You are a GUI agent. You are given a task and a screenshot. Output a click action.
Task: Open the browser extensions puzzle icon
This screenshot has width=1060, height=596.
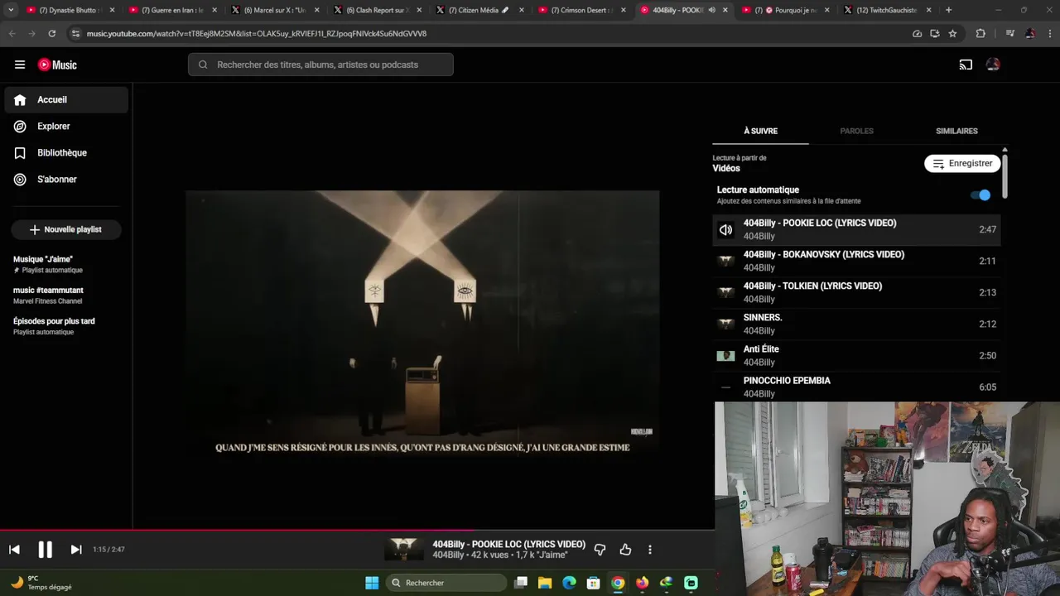click(x=980, y=34)
